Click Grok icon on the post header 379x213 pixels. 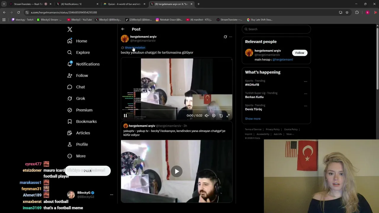click(x=225, y=37)
